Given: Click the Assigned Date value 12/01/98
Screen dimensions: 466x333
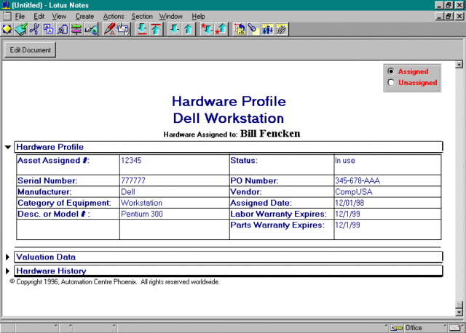Looking at the screenshot, I should (x=349, y=203).
